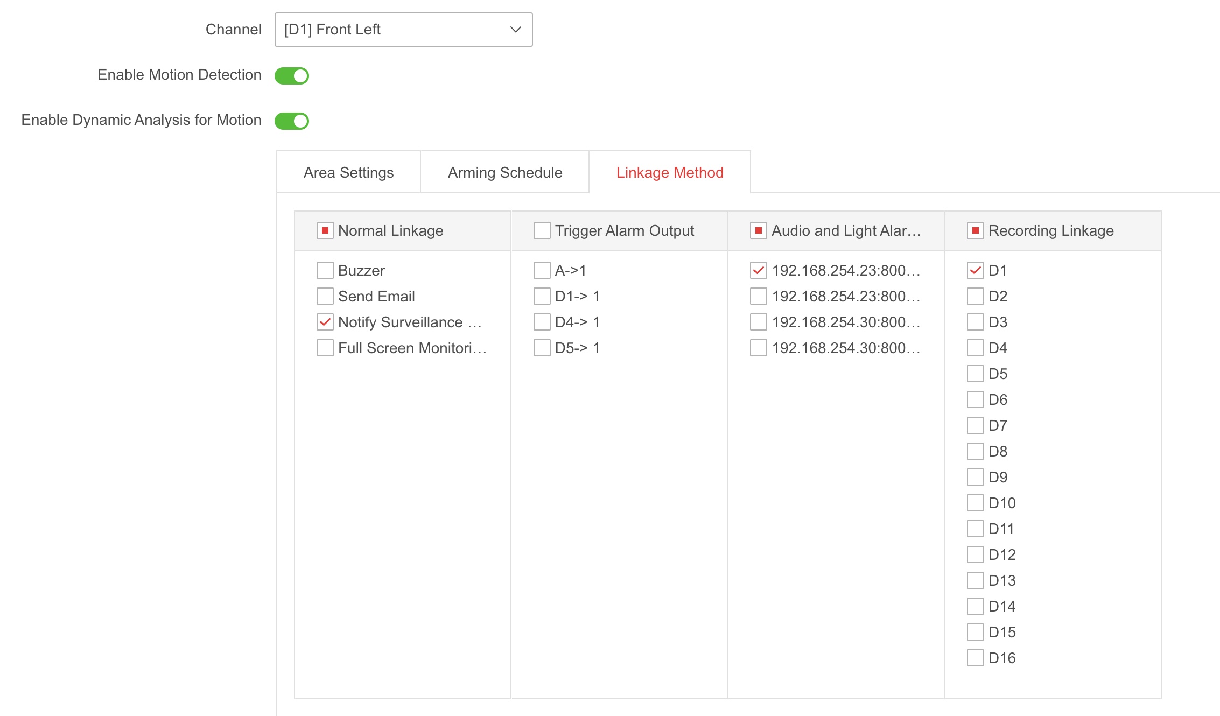
Task: Enable D16 recording channel checkbox
Action: tap(976, 658)
